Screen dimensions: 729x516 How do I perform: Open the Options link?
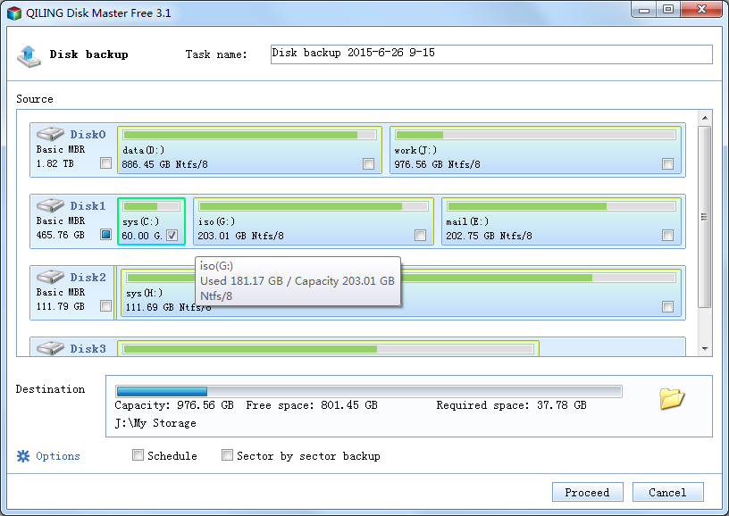[x=58, y=456]
